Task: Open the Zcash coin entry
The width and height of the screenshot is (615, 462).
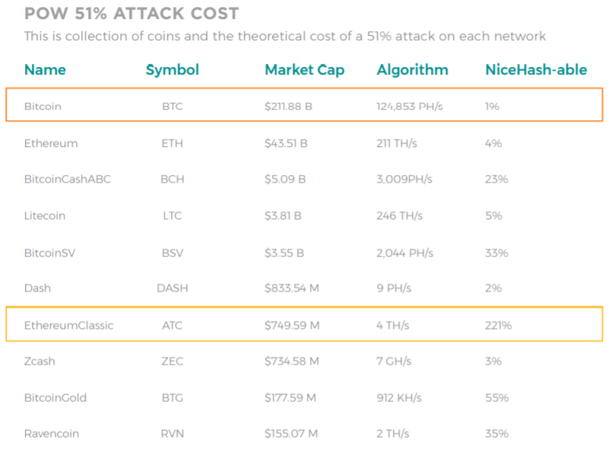Action: tap(40, 361)
